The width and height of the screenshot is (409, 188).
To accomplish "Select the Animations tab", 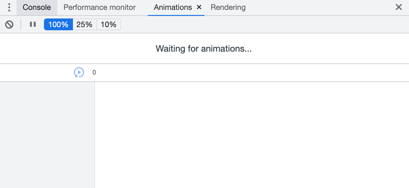I will click(172, 7).
